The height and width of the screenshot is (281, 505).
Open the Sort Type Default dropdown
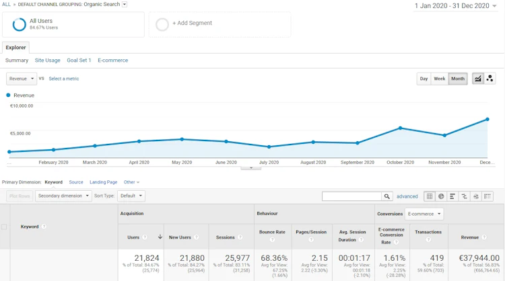click(x=131, y=196)
